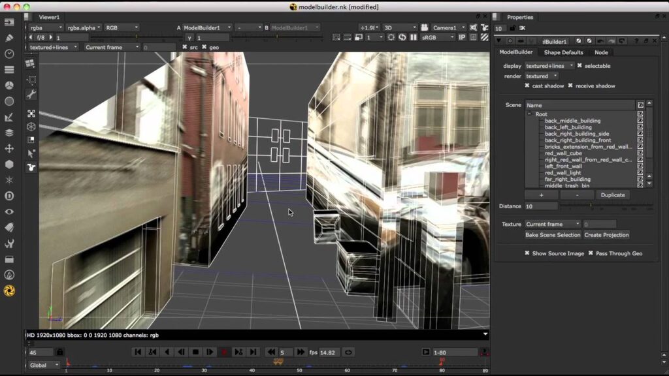Viewport: 669px width, 376px height.
Task: Toggle the geo checkbox in viewer
Action: click(204, 47)
